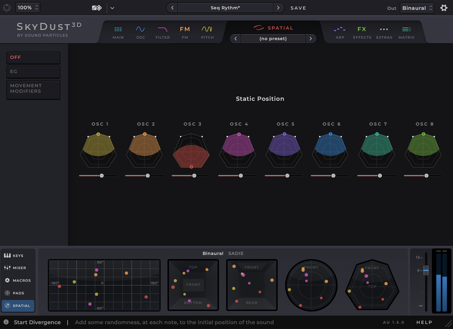Open the OSC tab
This screenshot has width=453, height=329.
click(141, 33)
